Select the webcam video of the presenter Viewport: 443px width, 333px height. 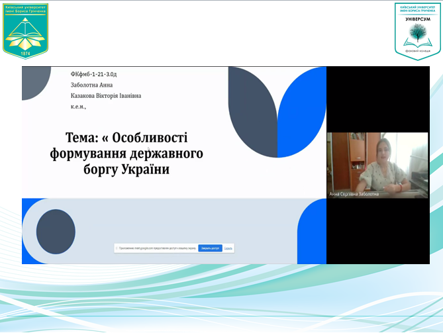pos(377,166)
